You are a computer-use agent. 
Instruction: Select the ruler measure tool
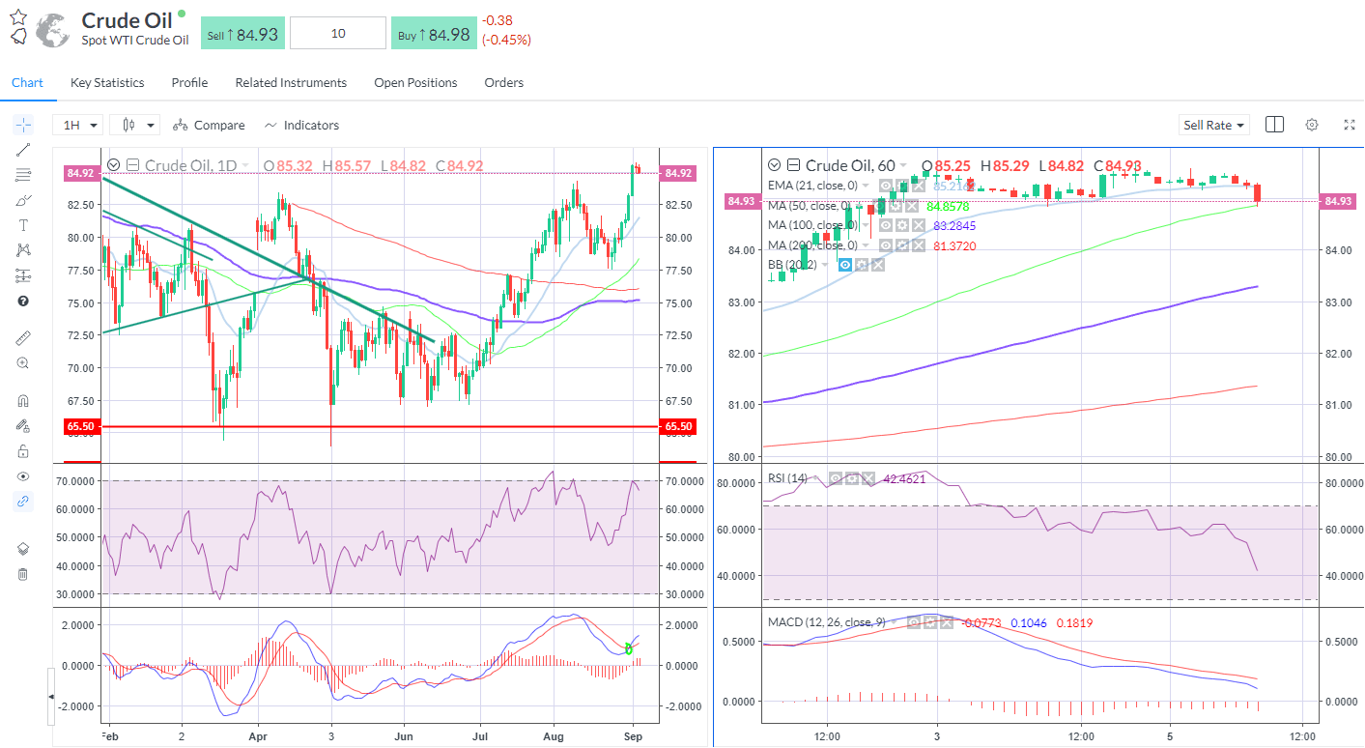coord(23,338)
